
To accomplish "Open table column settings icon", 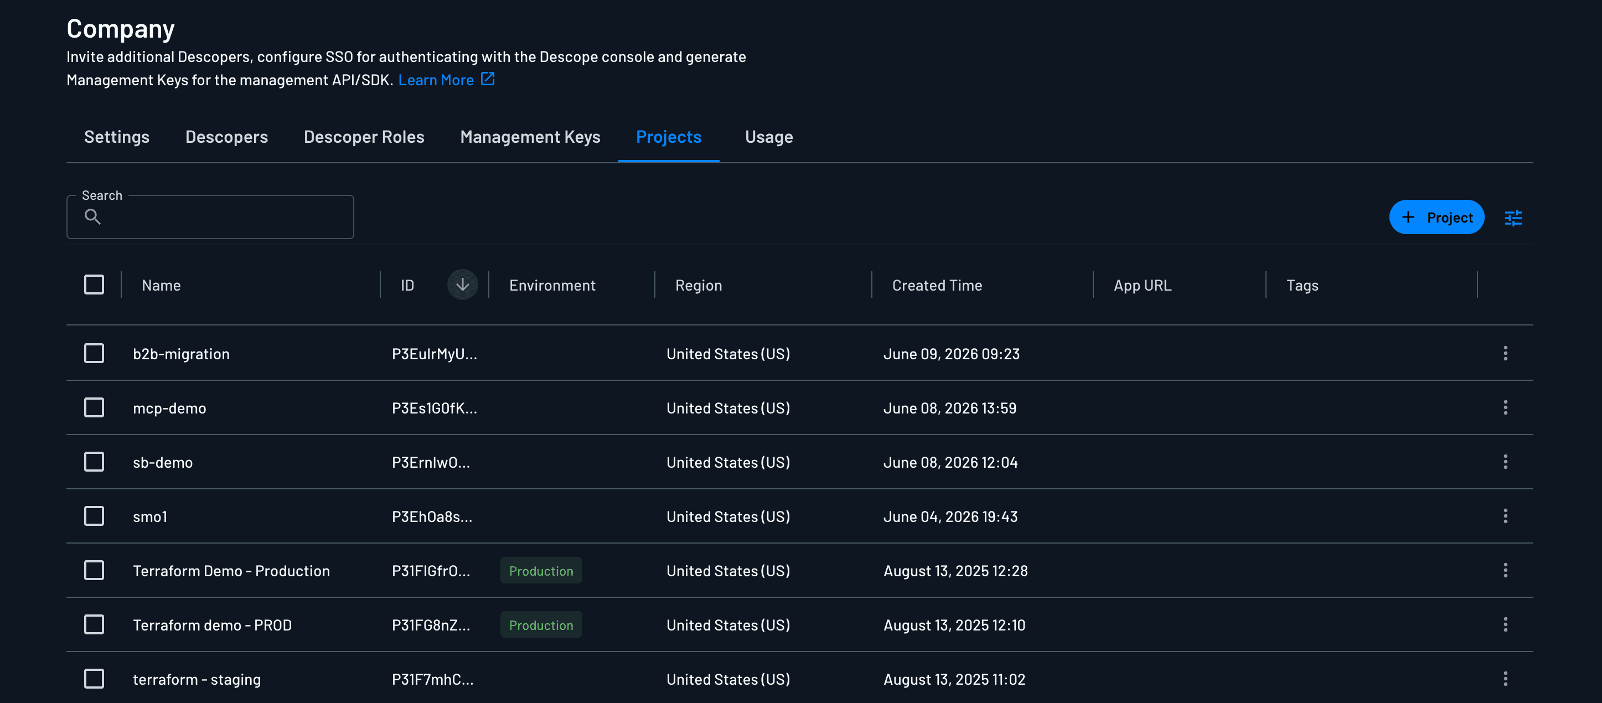I will (1513, 218).
